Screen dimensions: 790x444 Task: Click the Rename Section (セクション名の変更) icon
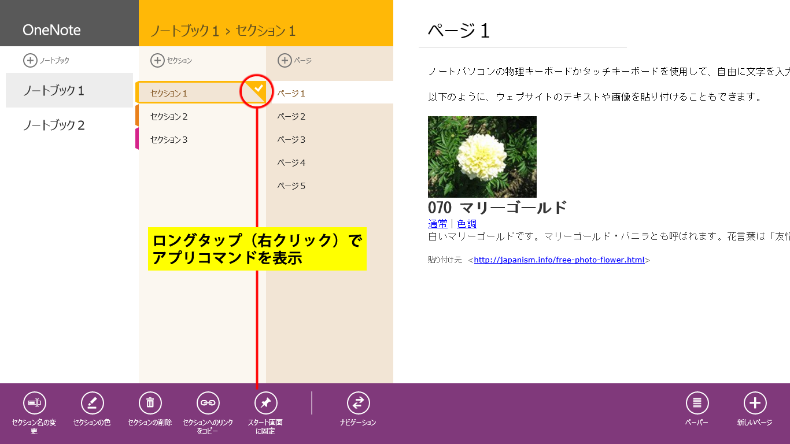click(x=34, y=403)
